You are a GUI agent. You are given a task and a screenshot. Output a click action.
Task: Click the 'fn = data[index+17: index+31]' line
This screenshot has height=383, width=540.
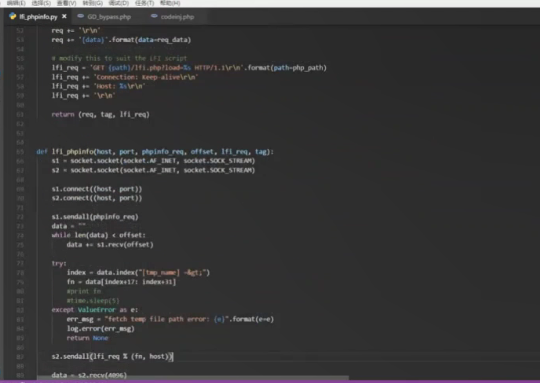[121, 282]
